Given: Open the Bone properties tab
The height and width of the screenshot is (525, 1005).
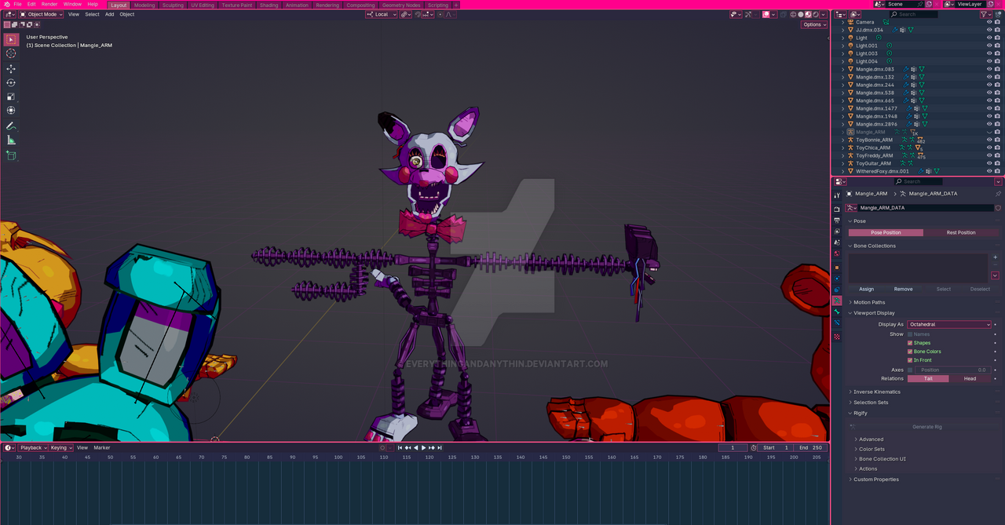Looking at the screenshot, I should (837, 312).
